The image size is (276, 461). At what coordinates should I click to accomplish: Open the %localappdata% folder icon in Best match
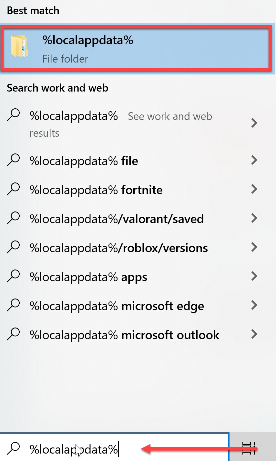coord(20,47)
